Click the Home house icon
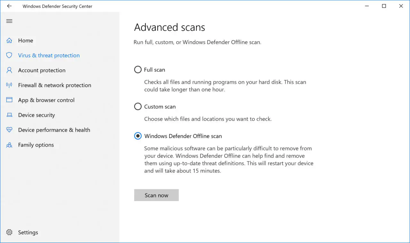 click(x=9, y=40)
